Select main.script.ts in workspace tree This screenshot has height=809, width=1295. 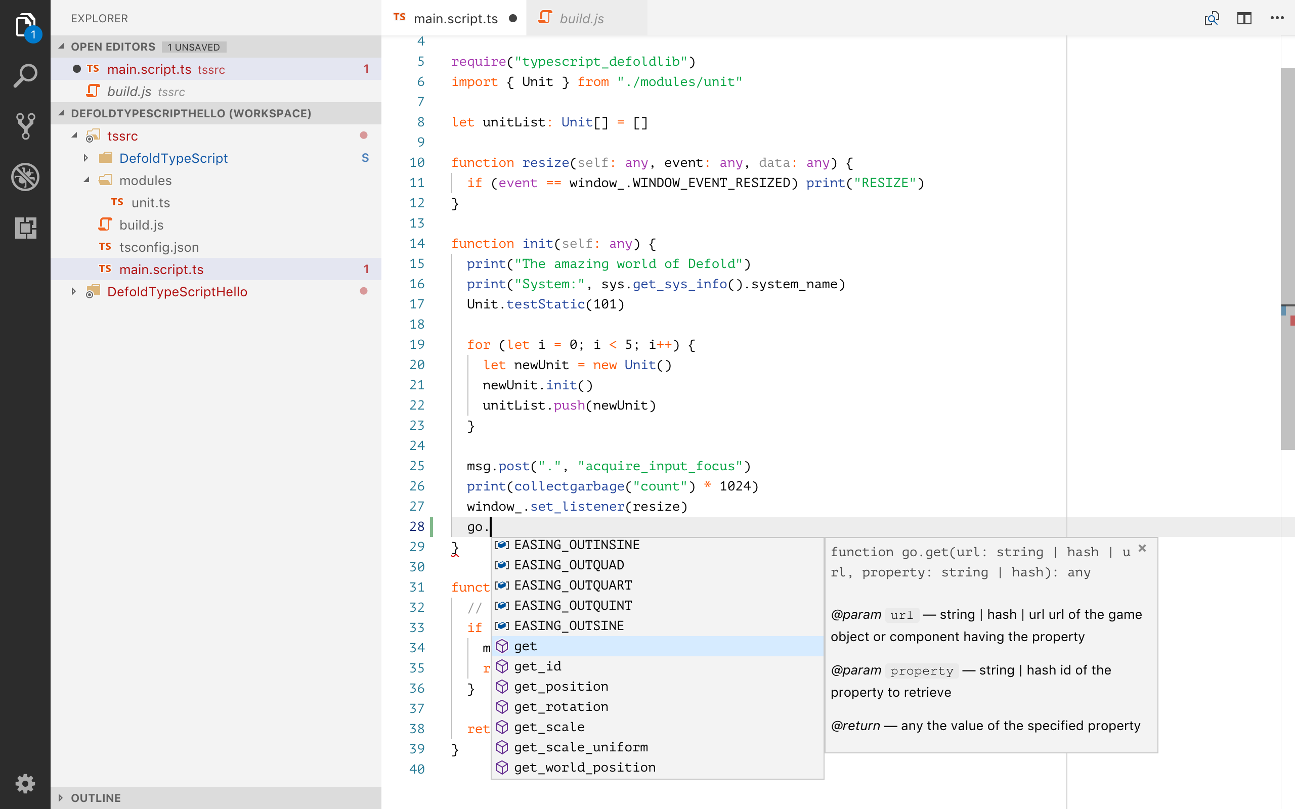(x=216, y=269)
